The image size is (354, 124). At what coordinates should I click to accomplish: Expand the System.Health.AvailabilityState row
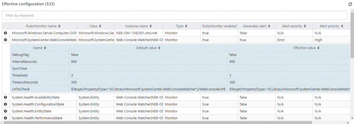click(x=6, y=97)
